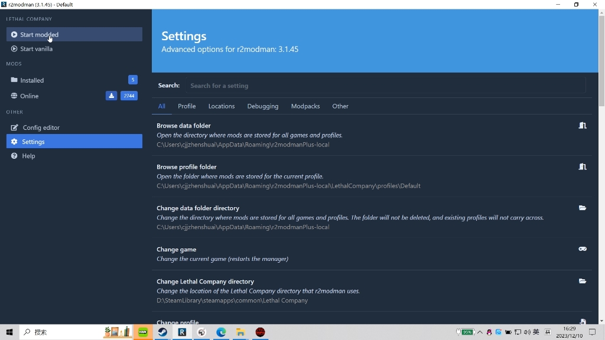This screenshot has height=340, width=605.
Task: Switch to the Locations tab
Action: coord(222,106)
